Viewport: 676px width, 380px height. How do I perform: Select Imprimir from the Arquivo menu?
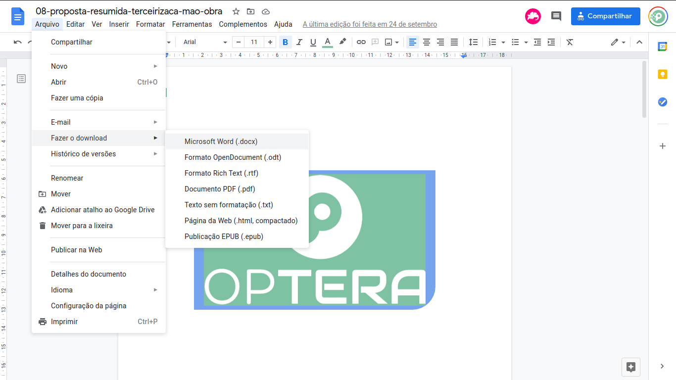[98, 322]
